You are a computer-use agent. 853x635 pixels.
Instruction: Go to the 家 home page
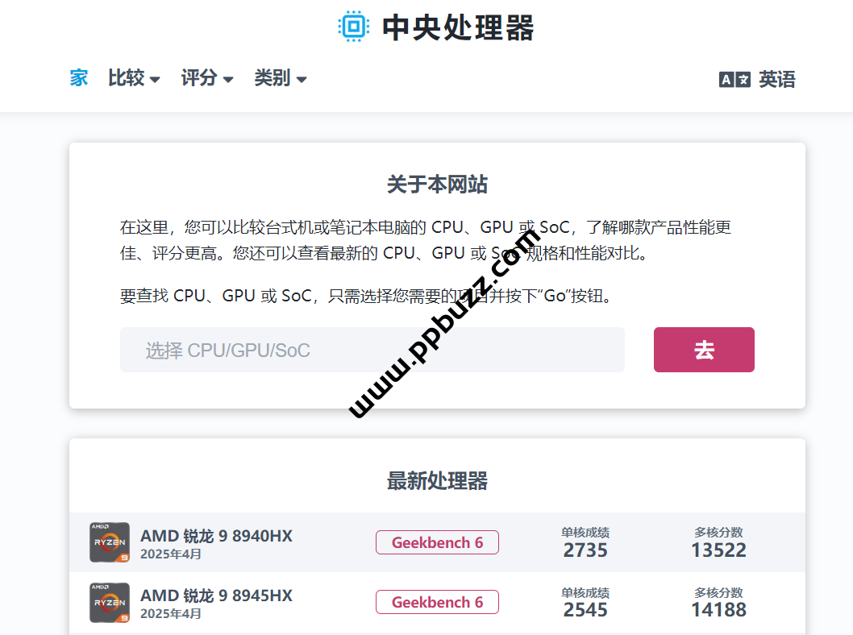click(x=79, y=77)
